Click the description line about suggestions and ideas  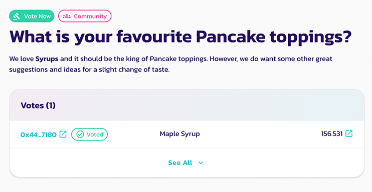[89, 70]
